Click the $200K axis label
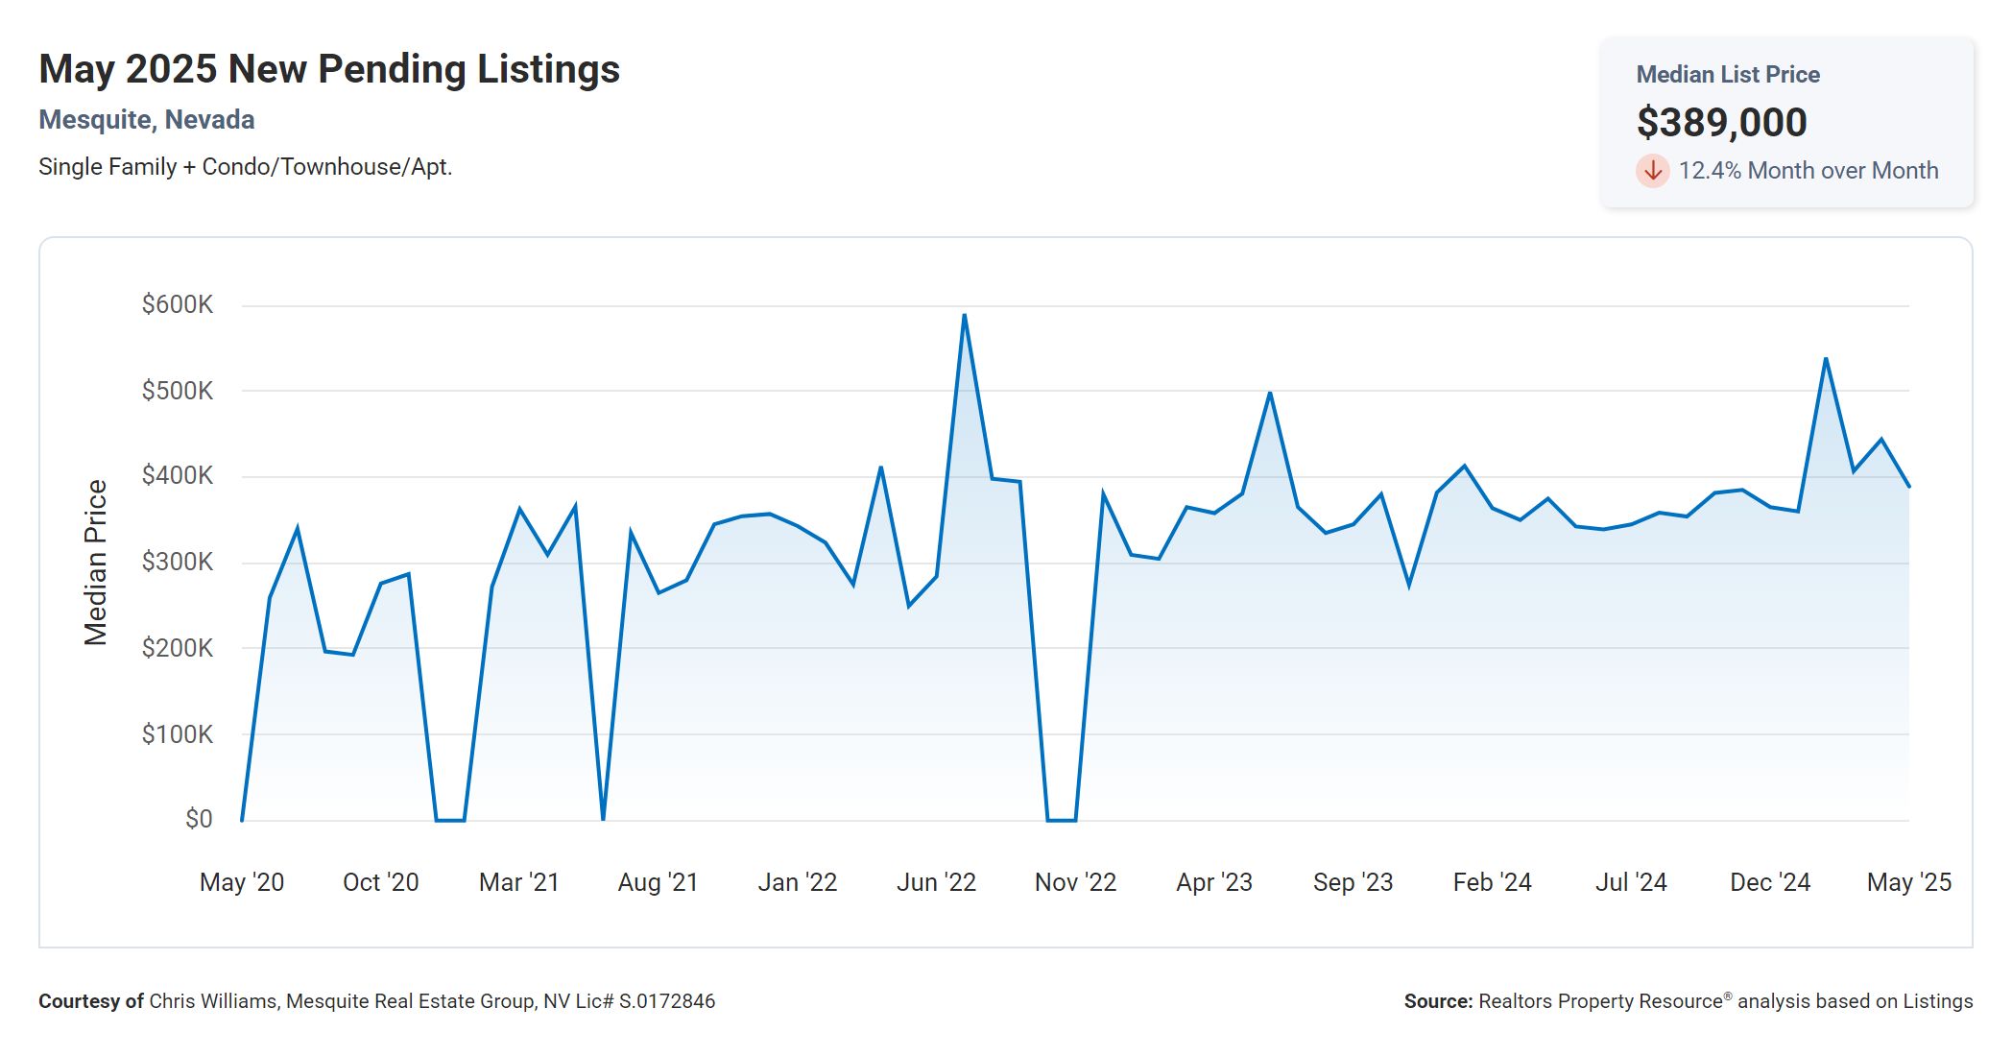The height and width of the screenshot is (1056, 2012). (x=178, y=648)
